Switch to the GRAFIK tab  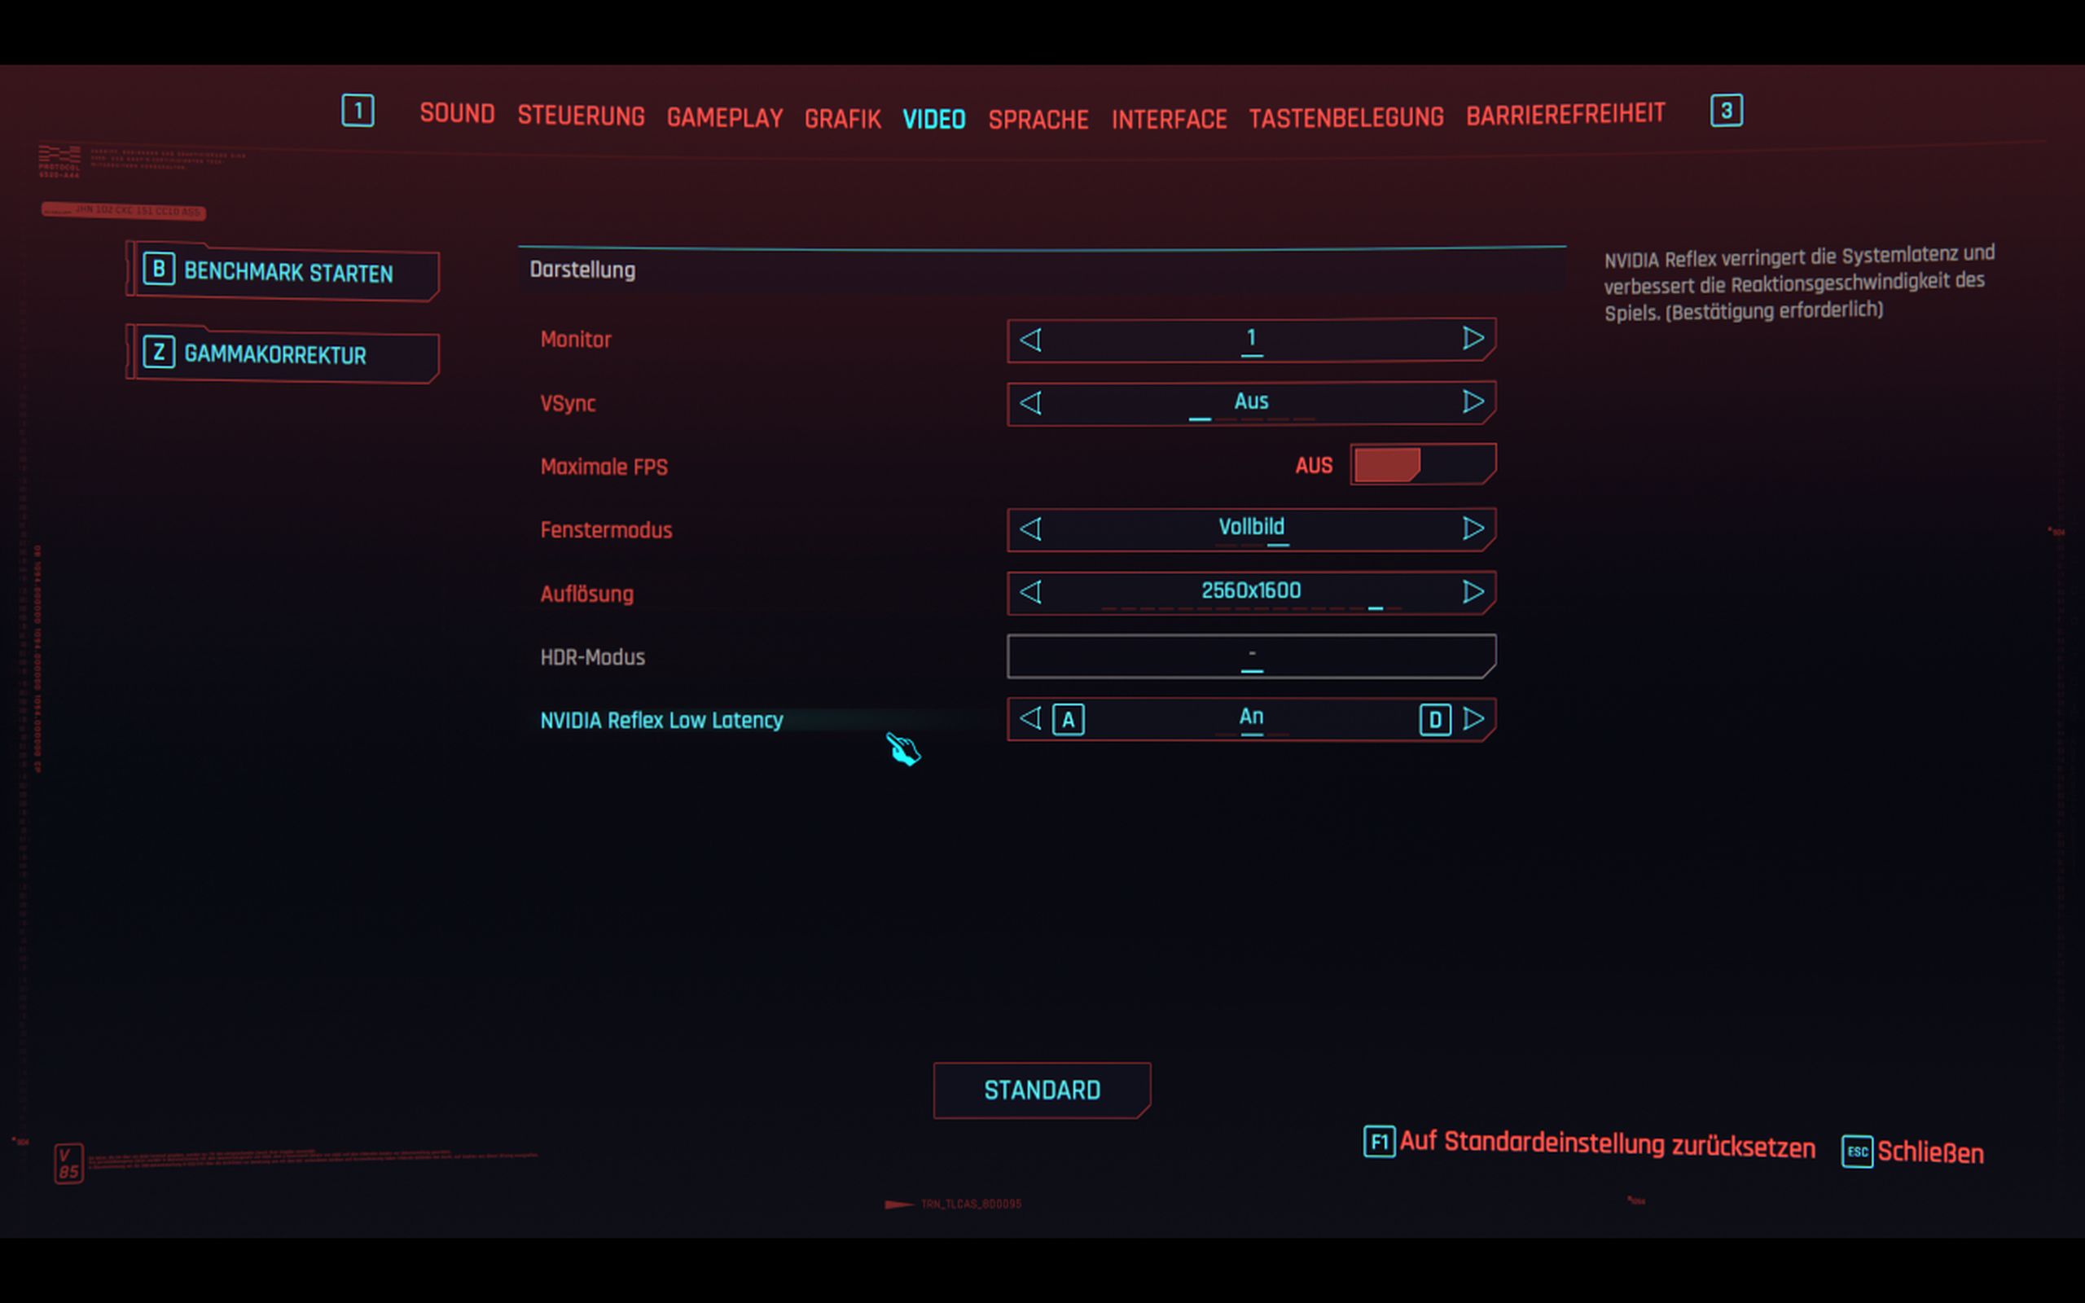(x=842, y=119)
